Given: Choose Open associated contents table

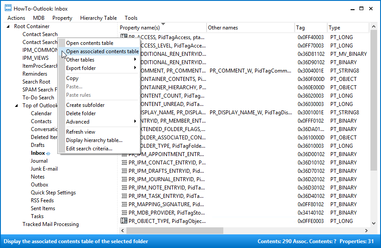Looking at the screenshot, I should [x=99, y=51].
